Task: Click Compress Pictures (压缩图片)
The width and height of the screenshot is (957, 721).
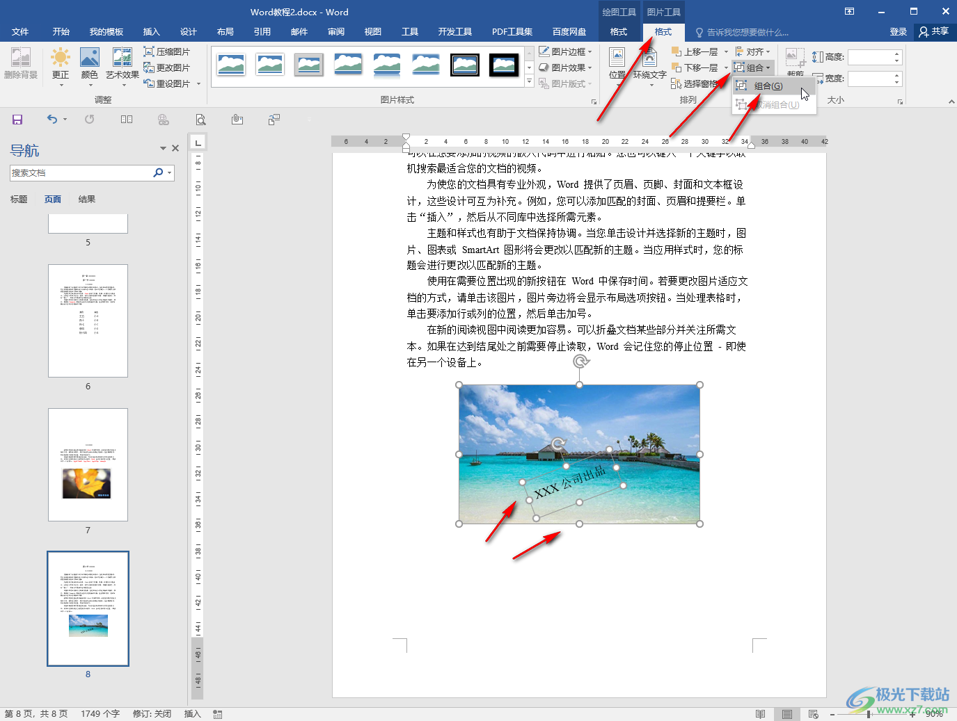Action: pyautogui.click(x=167, y=51)
